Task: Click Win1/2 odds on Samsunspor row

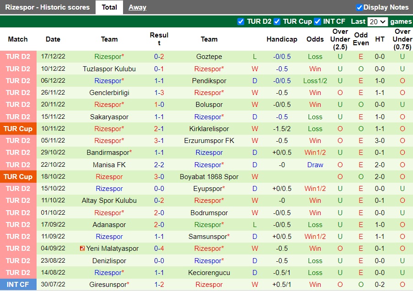Action: pyautogui.click(x=315, y=237)
